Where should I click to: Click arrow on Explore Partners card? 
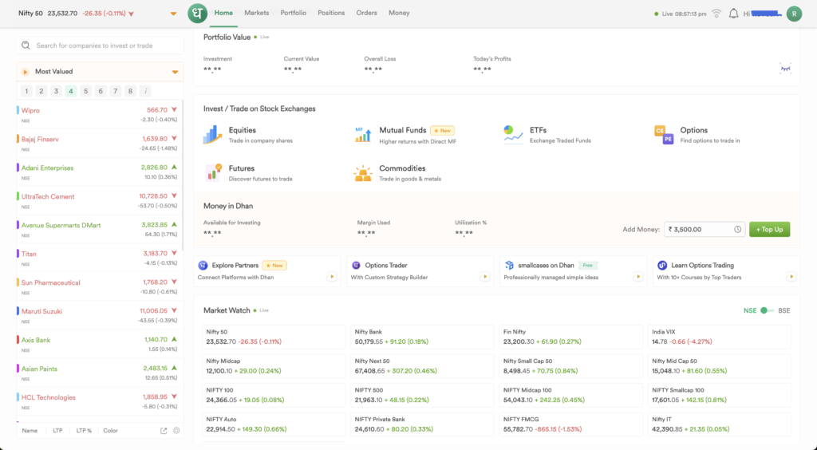pos(332,277)
